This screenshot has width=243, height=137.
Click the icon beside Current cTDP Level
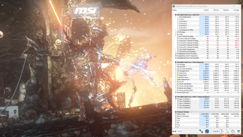[176, 92]
